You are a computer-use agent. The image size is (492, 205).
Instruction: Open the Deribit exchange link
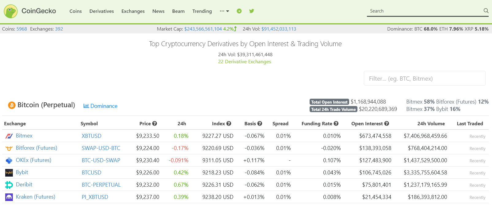tap(24, 185)
